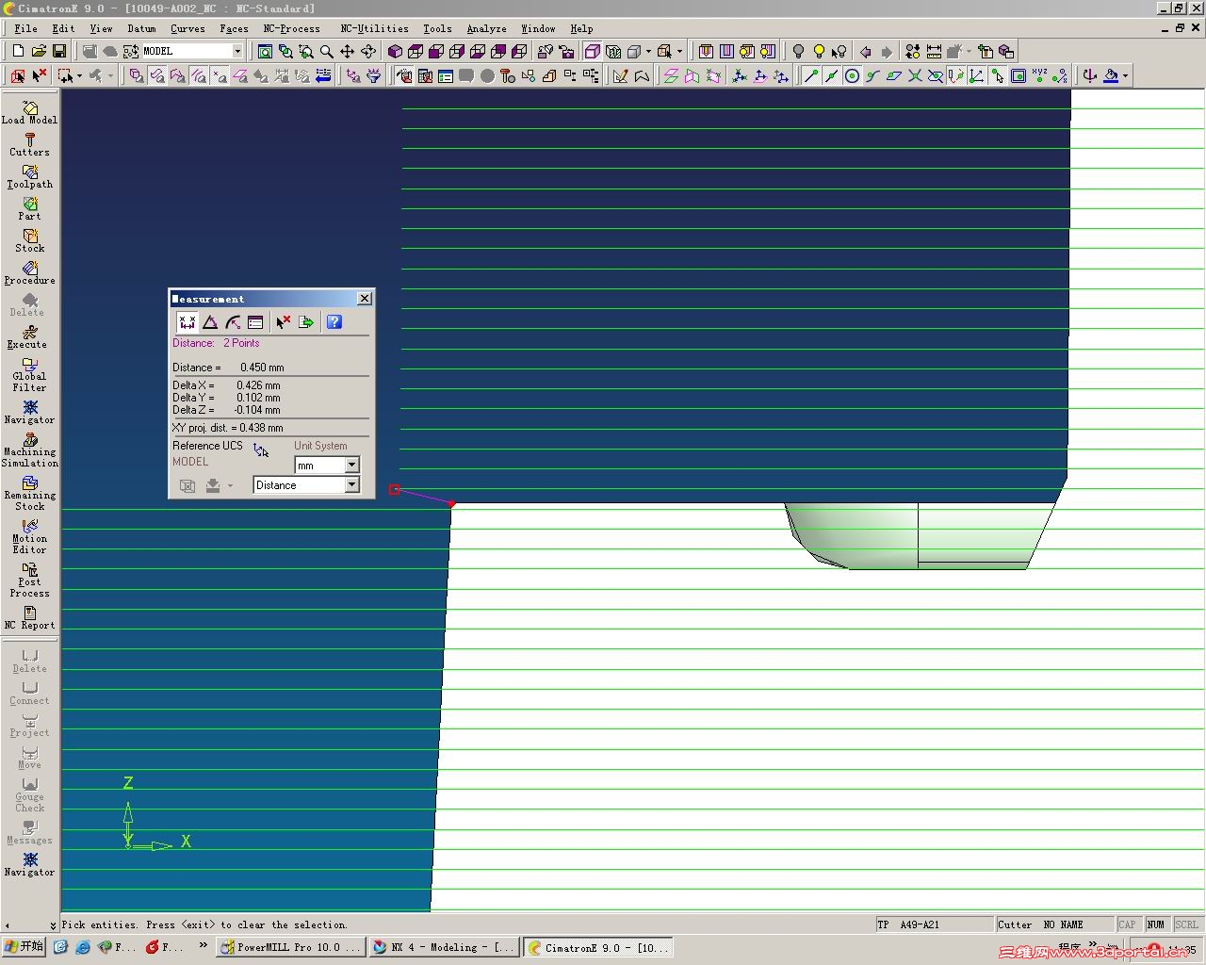Click the red measurement start point marker
Viewport: 1206px width, 965px height.
click(x=395, y=490)
